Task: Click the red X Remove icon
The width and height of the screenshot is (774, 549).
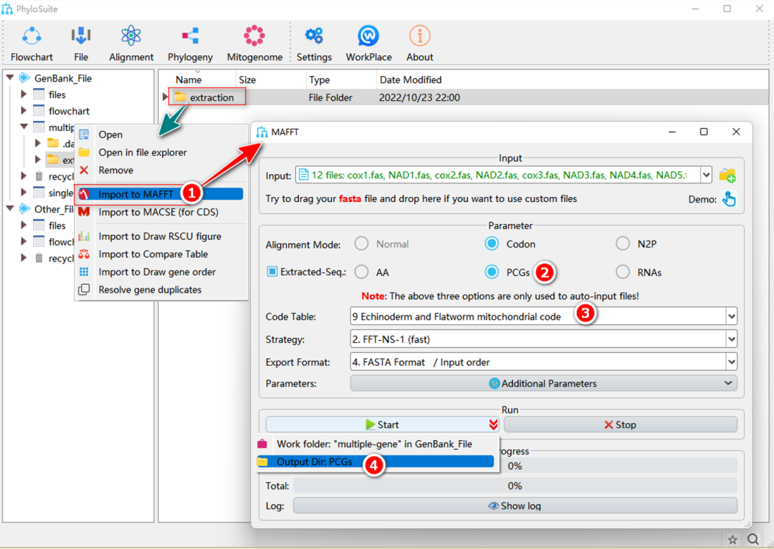Action: point(85,170)
